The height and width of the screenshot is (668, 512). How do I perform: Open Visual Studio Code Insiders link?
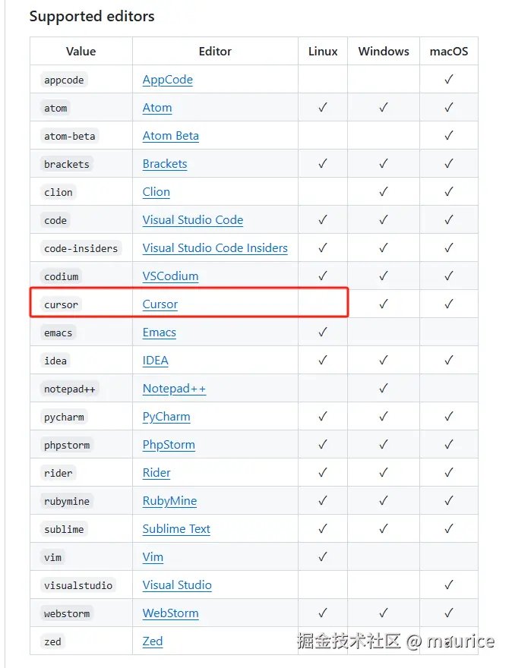pos(215,248)
